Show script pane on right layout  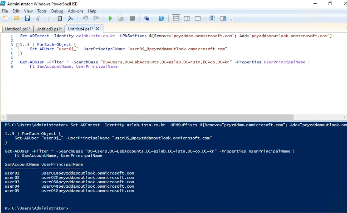(187, 18)
